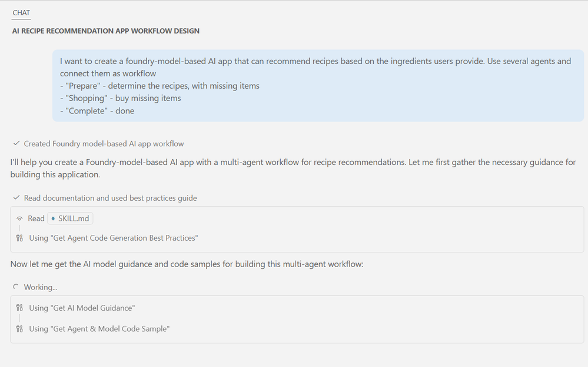
Task: Click tool icon beside "Get Agent & Model Code Sample"
Action: click(x=19, y=329)
